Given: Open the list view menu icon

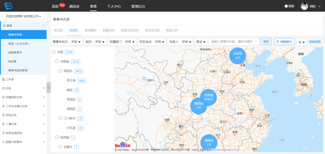Looking at the screenshot, I should coord(301,42).
